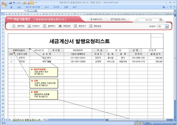177x125 pixels.
Task: Click the 새로작성 button
Action: [18, 26]
